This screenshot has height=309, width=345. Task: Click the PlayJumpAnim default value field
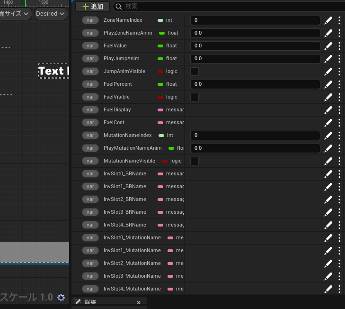point(255,59)
